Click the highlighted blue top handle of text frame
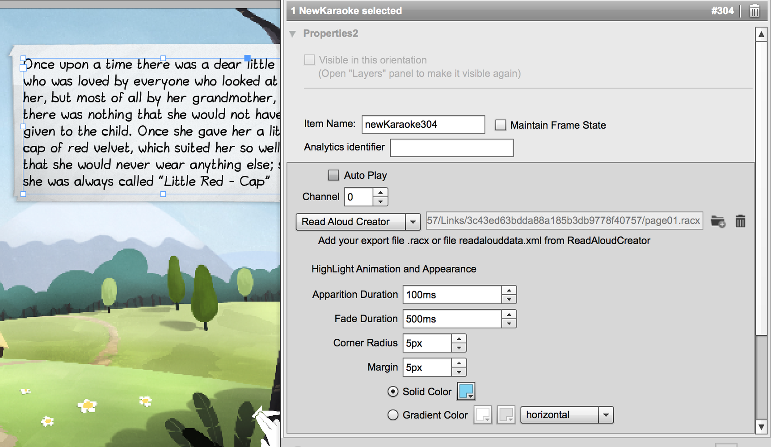The height and width of the screenshot is (447, 771). tap(247, 58)
